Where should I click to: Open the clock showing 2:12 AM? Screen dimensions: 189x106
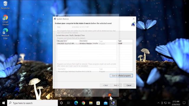coord(176,103)
